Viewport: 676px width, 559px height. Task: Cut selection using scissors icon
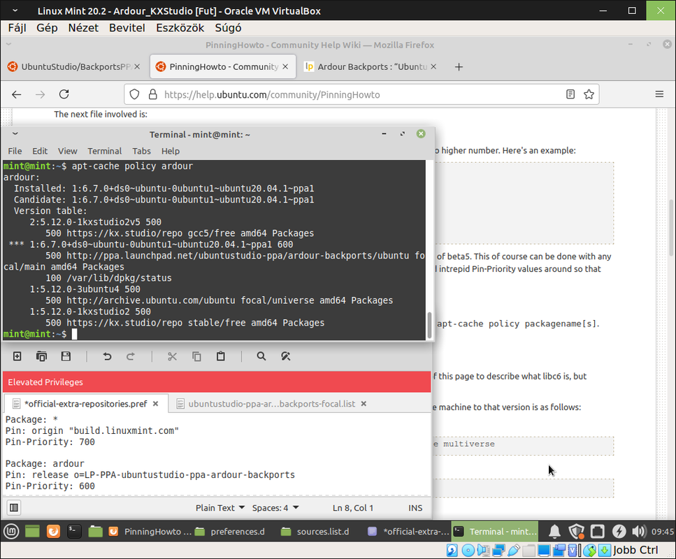(x=172, y=356)
